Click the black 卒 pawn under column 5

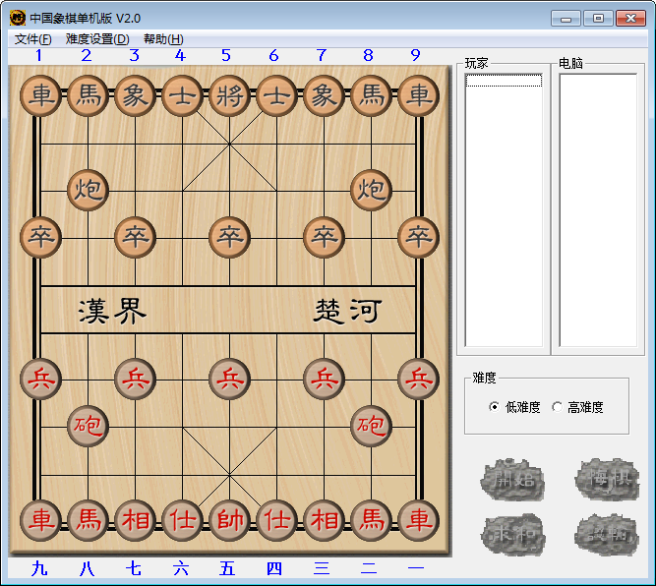(229, 236)
